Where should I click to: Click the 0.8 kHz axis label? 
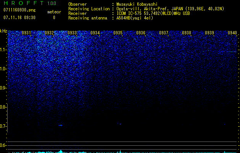tap(3, 107)
